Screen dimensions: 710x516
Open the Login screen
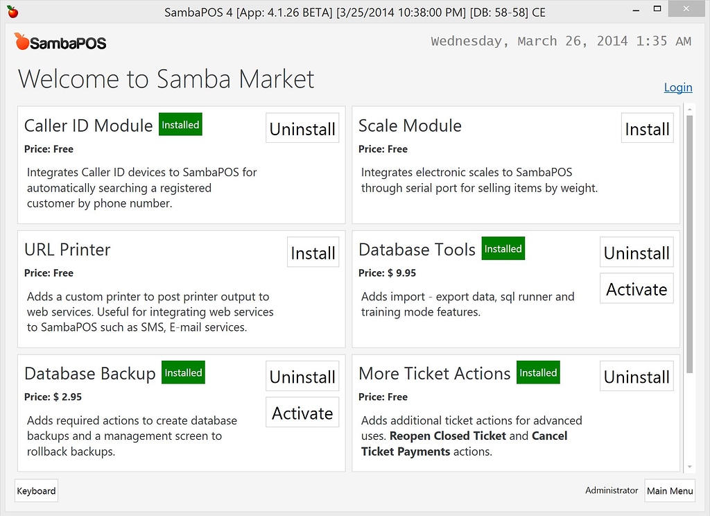tap(678, 87)
